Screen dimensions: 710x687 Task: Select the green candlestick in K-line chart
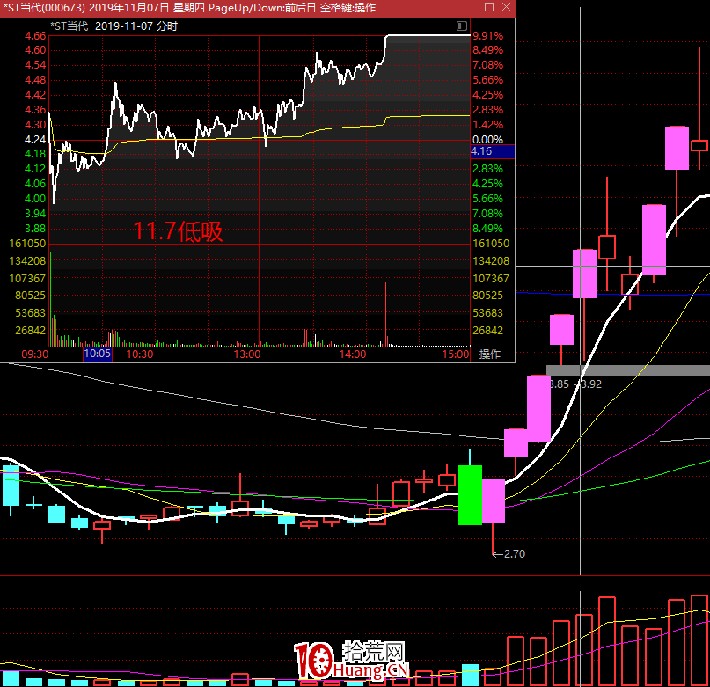[470, 495]
